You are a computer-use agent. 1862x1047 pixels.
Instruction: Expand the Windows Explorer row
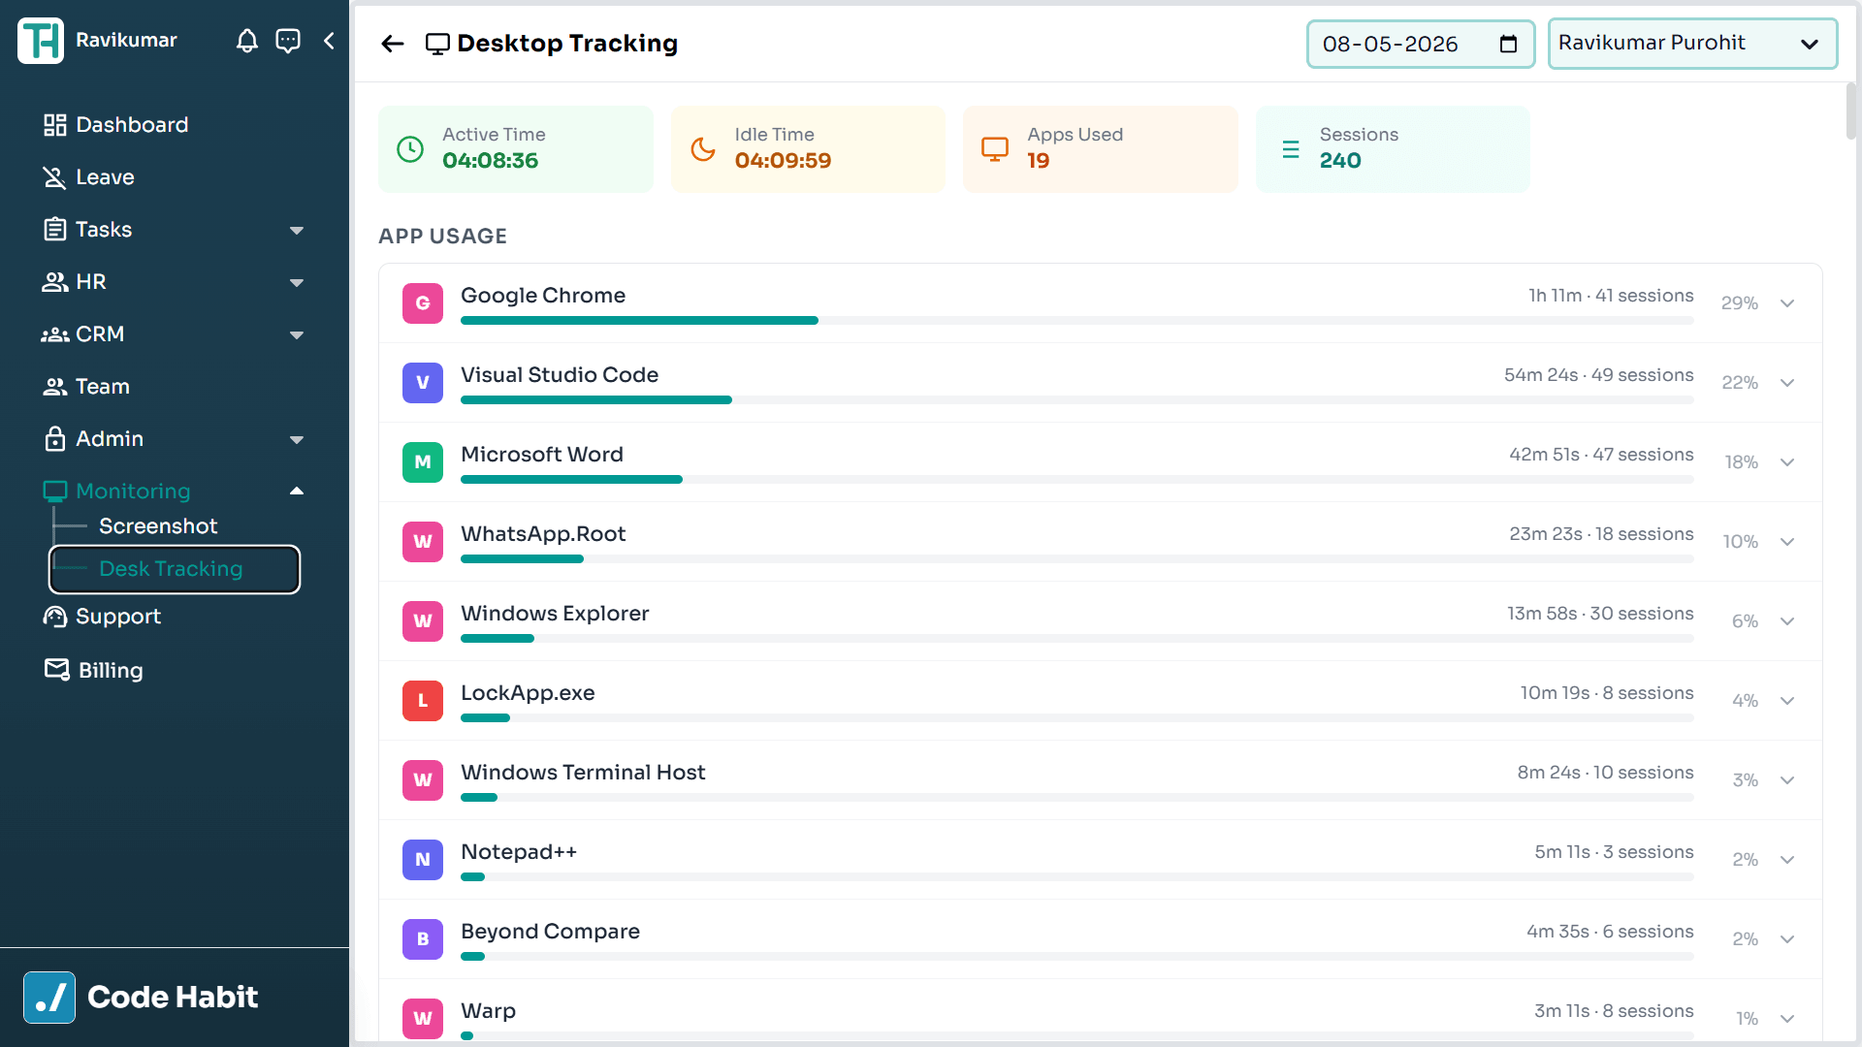tap(1787, 621)
